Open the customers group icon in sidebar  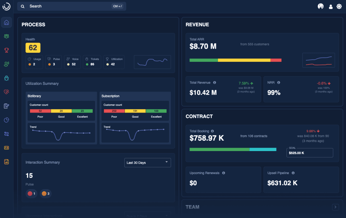tap(6, 36)
